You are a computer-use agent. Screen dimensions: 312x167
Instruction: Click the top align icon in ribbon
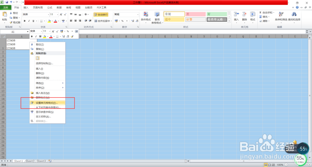(71, 15)
